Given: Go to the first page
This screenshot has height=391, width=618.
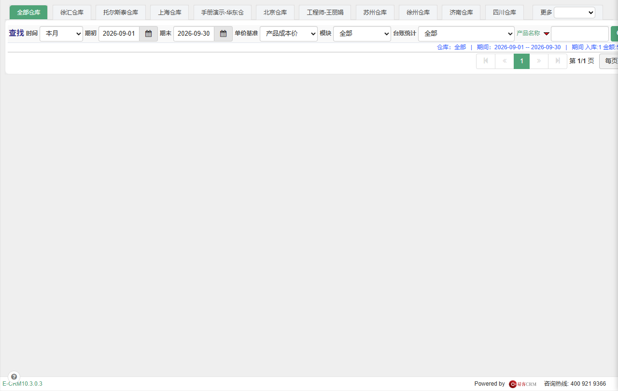Looking at the screenshot, I should click(x=486, y=61).
